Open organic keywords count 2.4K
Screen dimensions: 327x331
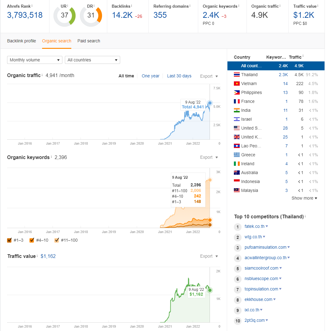pyautogui.click(x=211, y=15)
